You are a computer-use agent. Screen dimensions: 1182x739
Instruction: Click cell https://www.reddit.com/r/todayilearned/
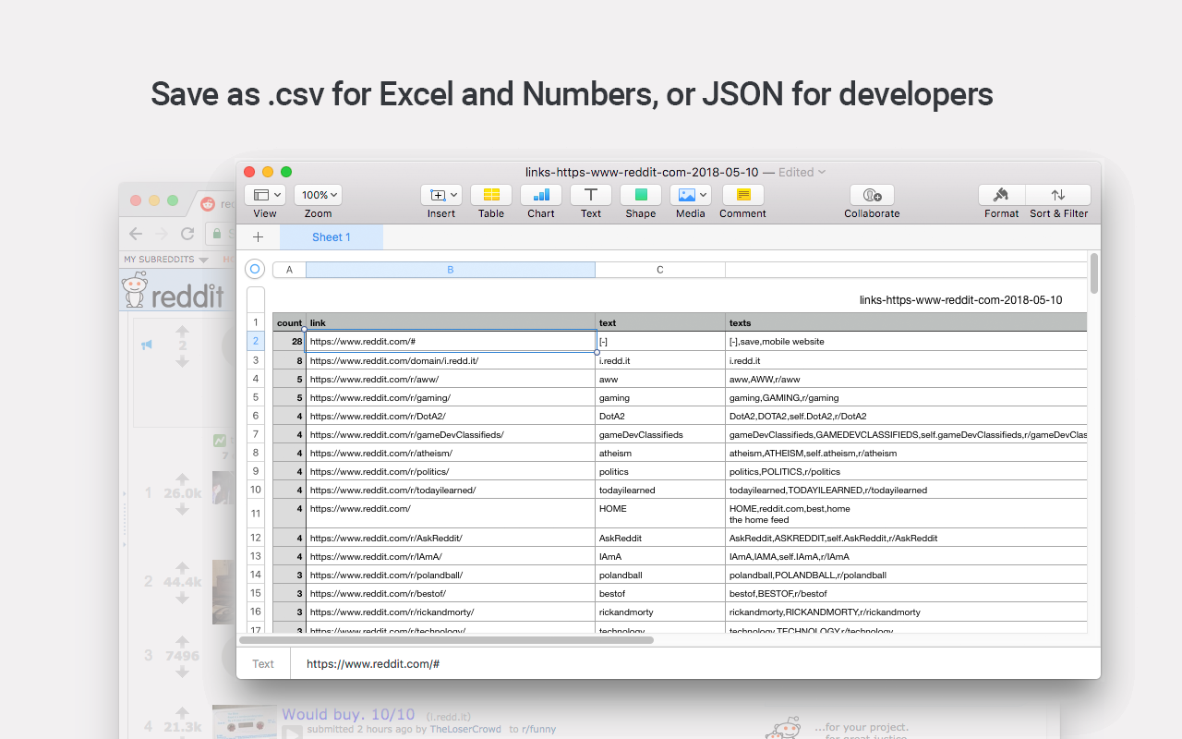pos(451,490)
